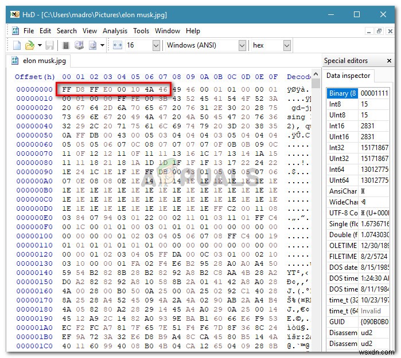Image resolution: width=401 pixels, height=358 pixels.
Task: Close the inner document window
Action: click(x=390, y=31)
